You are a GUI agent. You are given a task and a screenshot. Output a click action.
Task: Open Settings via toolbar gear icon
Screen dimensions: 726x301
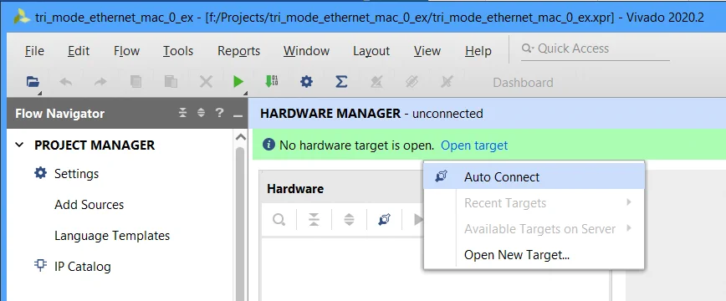[x=306, y=82]
